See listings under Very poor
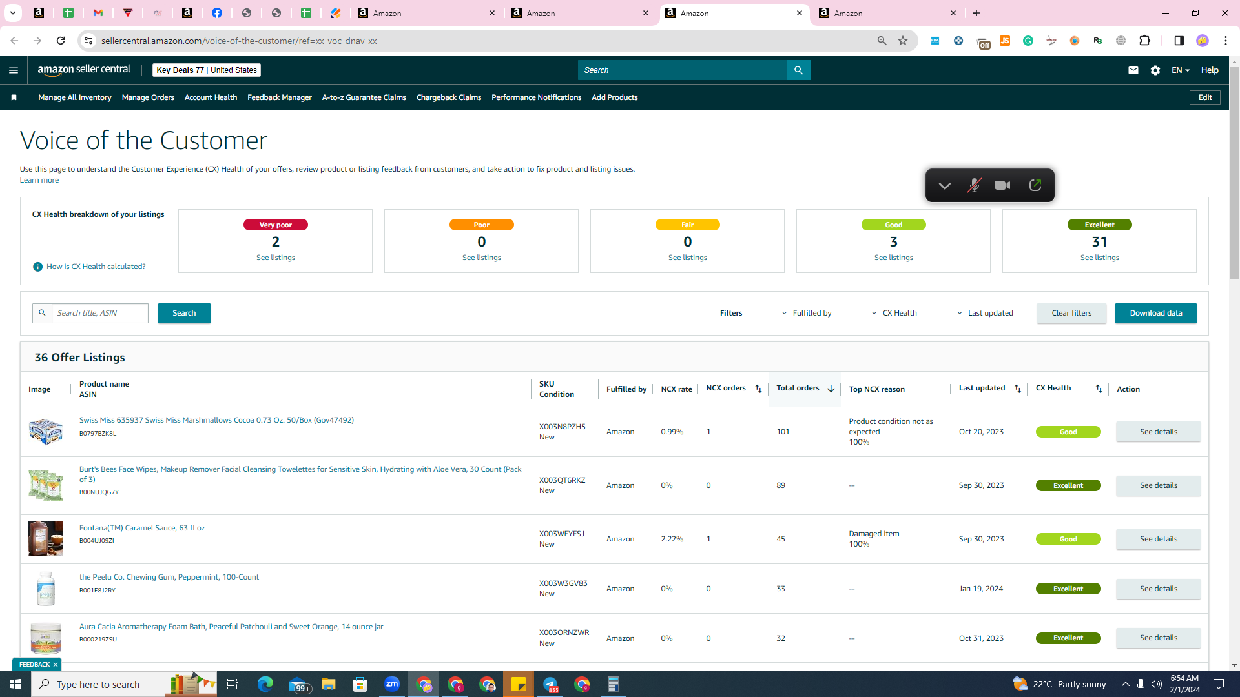This screenshot has height=697, width=1240. coord(276,258)
